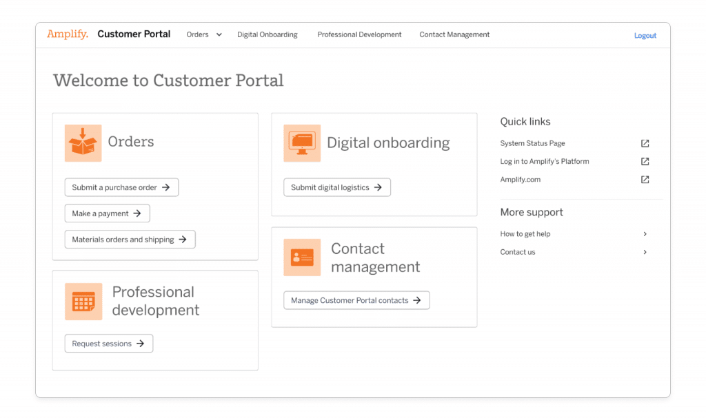Click external link icon beside Log in to Amplify's Platform
Viewport: 706px width, 420px height.
click(645, 161)
